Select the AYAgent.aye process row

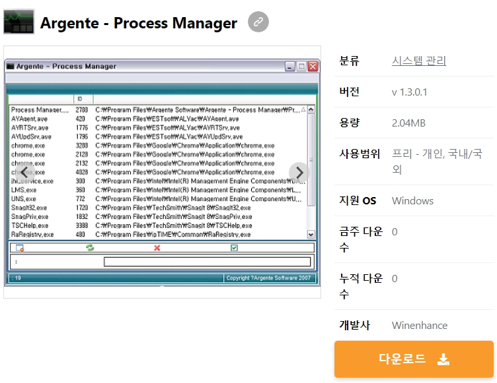(157, 119)
